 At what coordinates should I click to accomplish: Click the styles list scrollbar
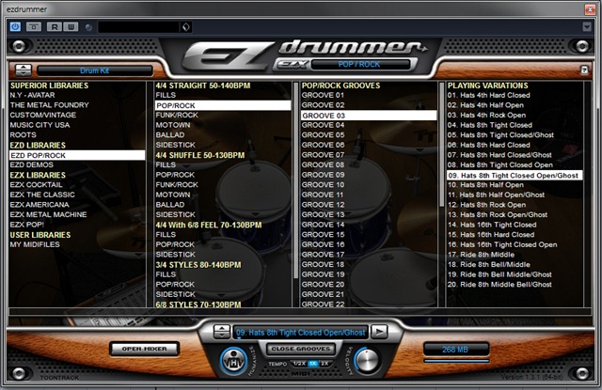296,180
